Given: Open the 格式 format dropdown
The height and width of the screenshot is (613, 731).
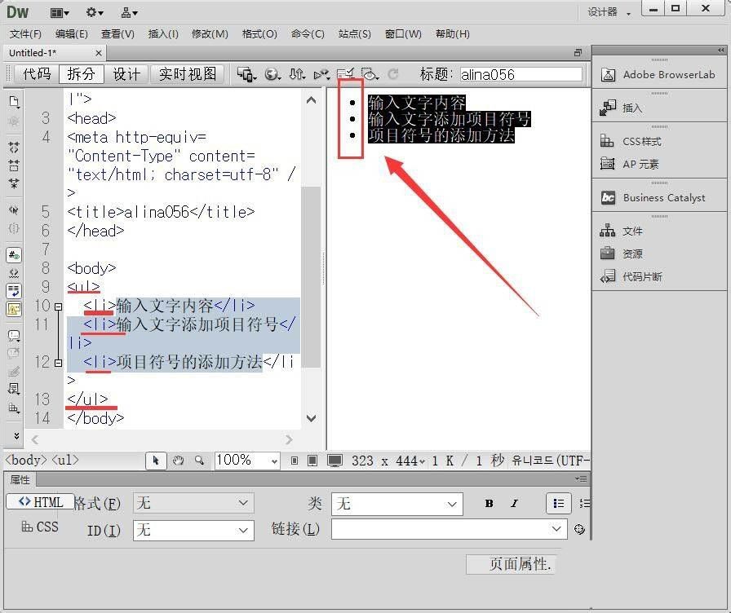Looking at the screenshot, I should (193, 503).
